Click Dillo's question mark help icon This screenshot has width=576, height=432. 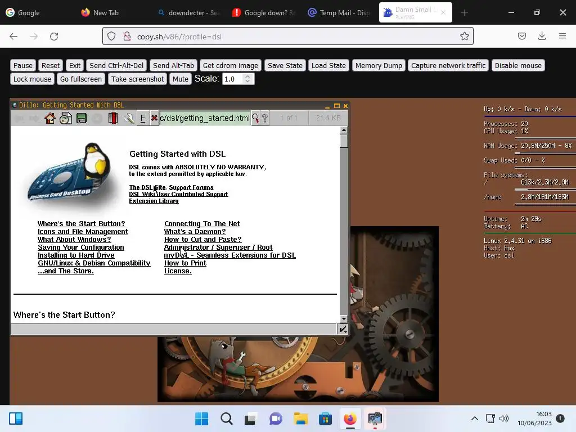tap(264, 118)
